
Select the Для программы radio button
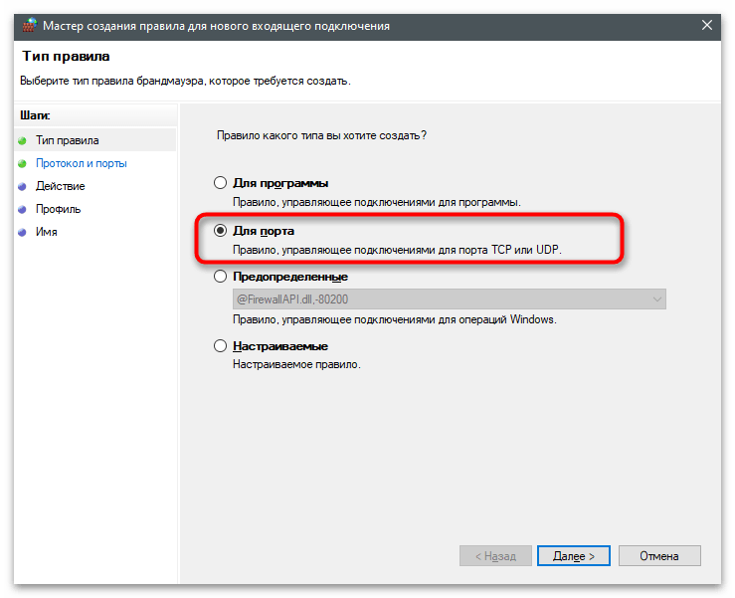point(221,182)
